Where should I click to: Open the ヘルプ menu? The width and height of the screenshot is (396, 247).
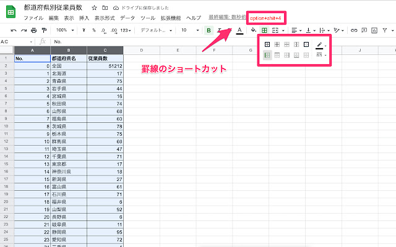click(x=194, y=18)
